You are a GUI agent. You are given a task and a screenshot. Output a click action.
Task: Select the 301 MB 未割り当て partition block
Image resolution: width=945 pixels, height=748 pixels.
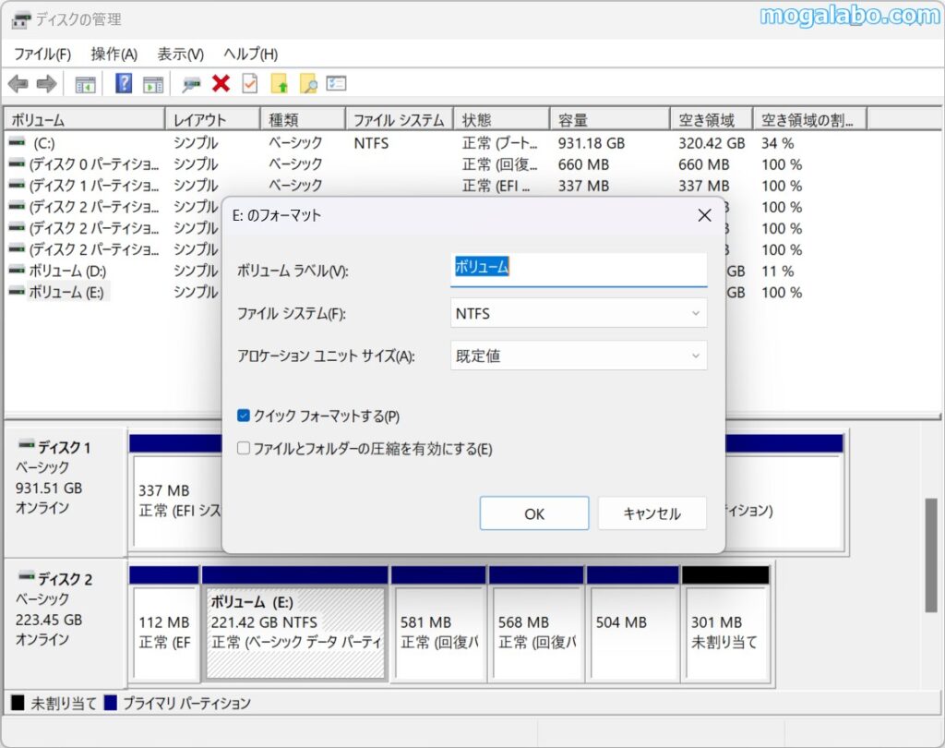tap(725, 632)
